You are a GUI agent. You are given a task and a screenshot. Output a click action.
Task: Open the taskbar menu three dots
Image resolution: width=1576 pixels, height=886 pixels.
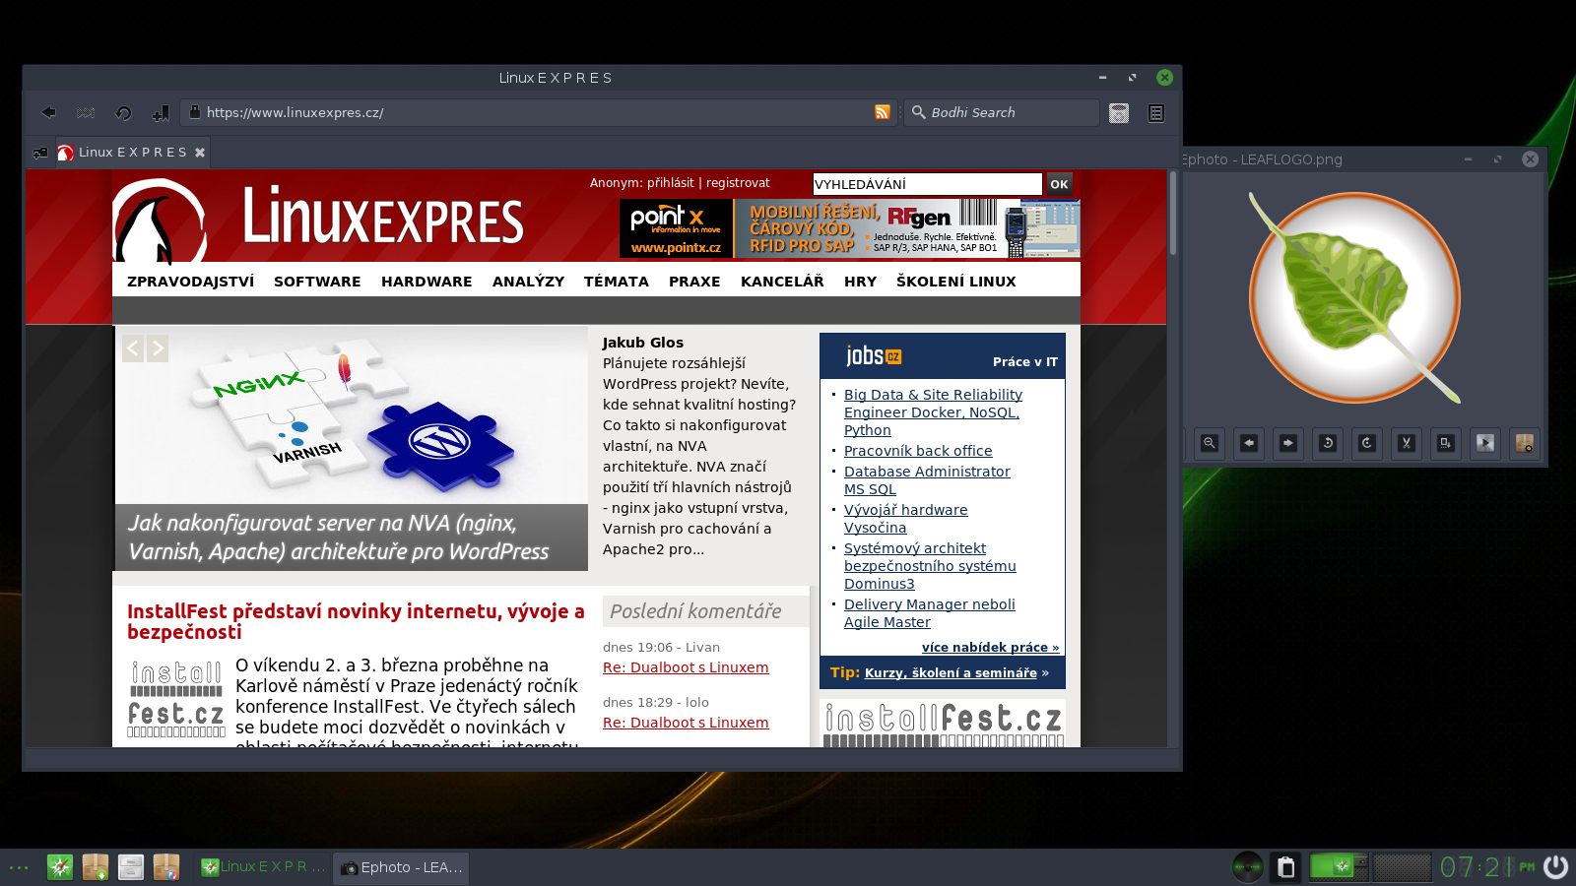pyautogui.click(x=19, y=867)
